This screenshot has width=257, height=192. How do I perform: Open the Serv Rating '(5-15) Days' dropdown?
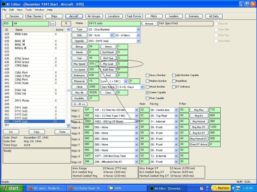(142, 87)
